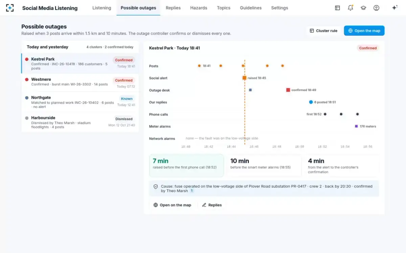Click the 7 min stat card
This screenshot has height=253, width=406.
[x=186, y=166]
